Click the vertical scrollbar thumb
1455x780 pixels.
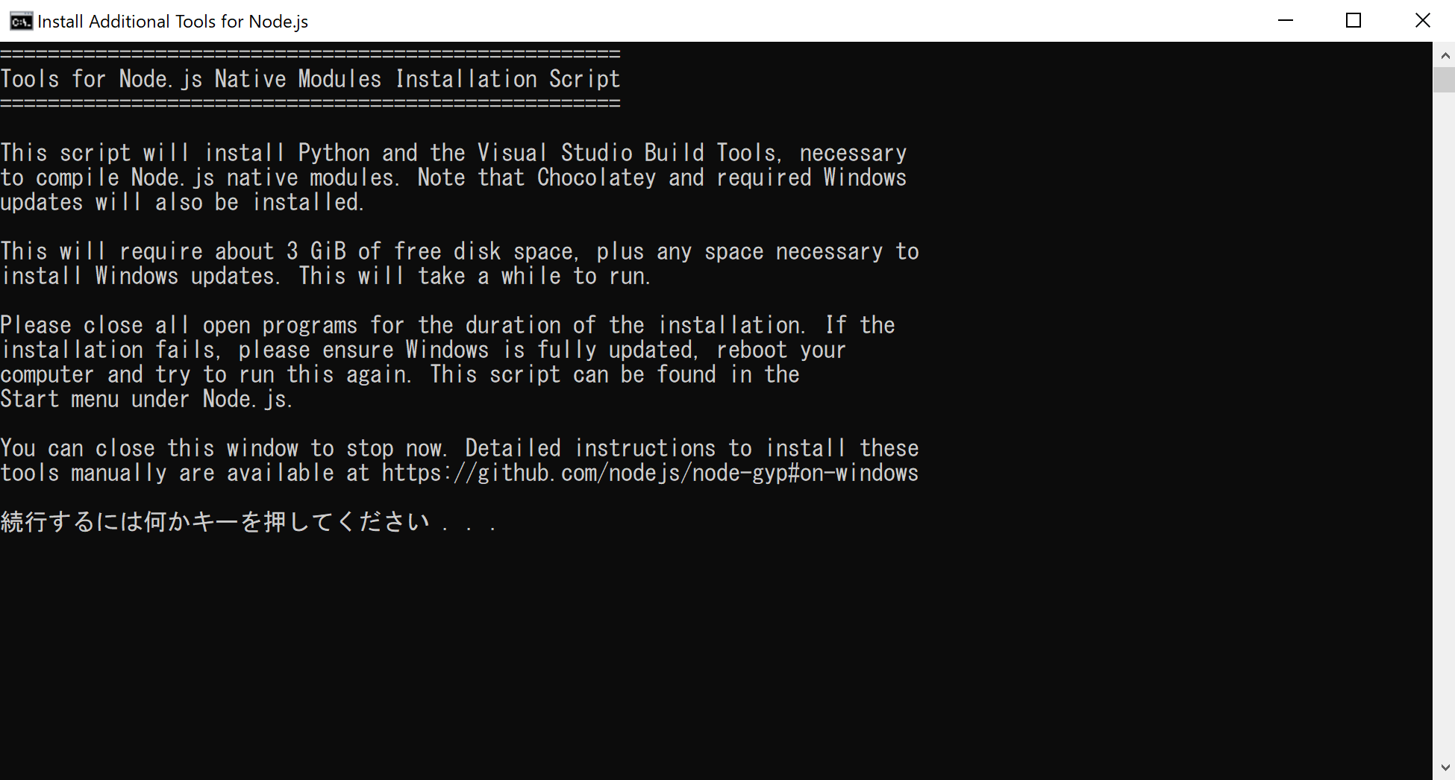tap(1445, 80)
